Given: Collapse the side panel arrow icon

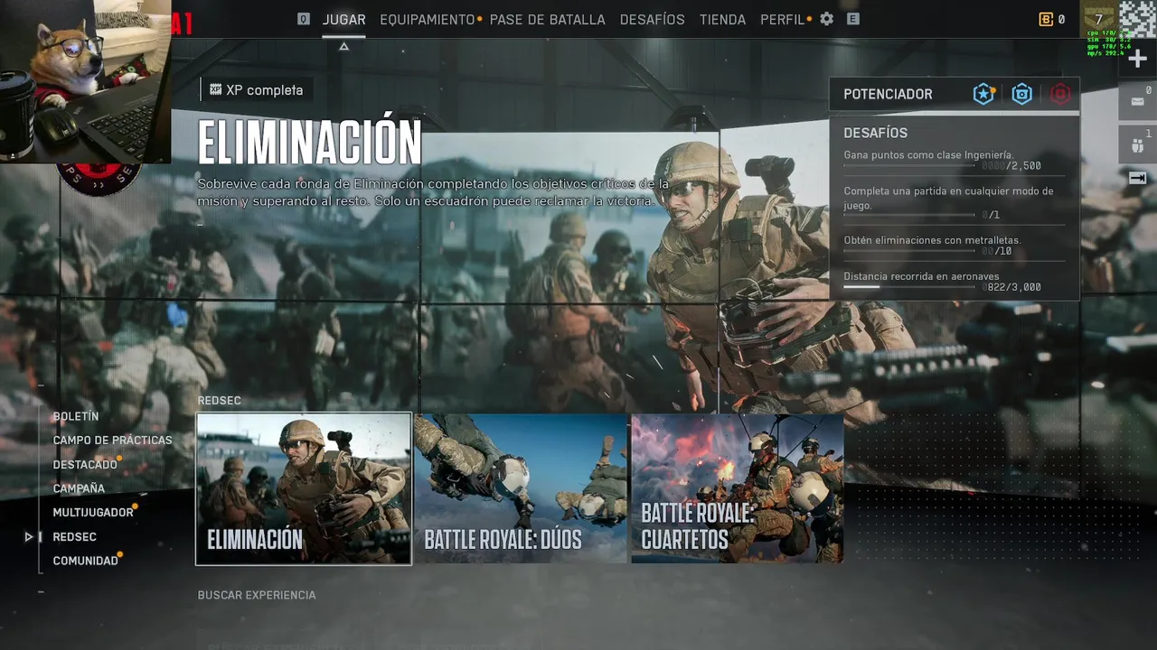Looking at the screenshot, I should (1138, 179).
